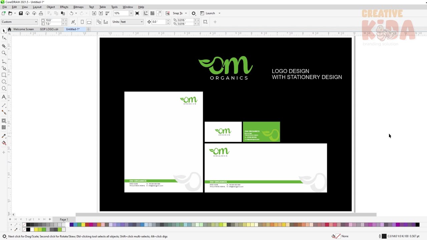The height and width of the screenshot is (240, 427).
Task: Add a page using the first plus in page navigator
Action: click(x=10, y=219)
